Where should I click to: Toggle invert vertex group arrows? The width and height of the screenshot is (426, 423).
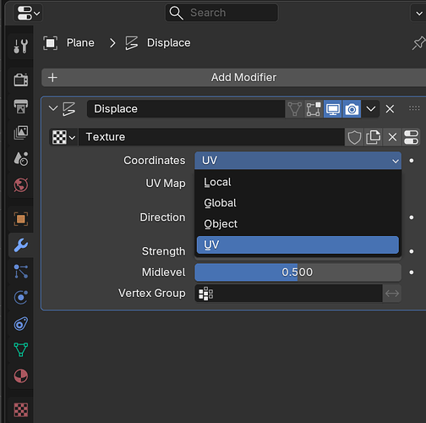pos(392,294)
